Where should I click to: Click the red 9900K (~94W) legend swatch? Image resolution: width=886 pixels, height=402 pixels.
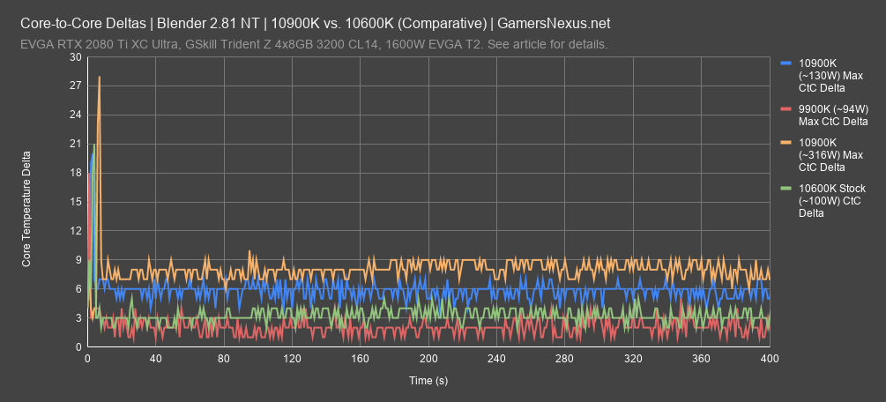pos(786,108)
